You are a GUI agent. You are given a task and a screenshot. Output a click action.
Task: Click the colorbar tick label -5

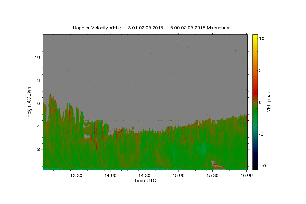coord(261,134)
